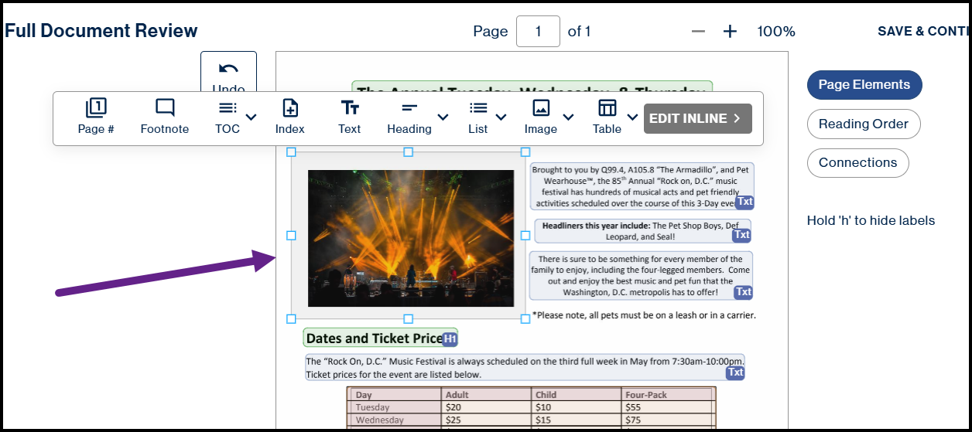Screen dimensions: 972x432
Task: Click the Txt tag on the Headliners paragraph
Action: pyautogui.click(x=741, y=235)
